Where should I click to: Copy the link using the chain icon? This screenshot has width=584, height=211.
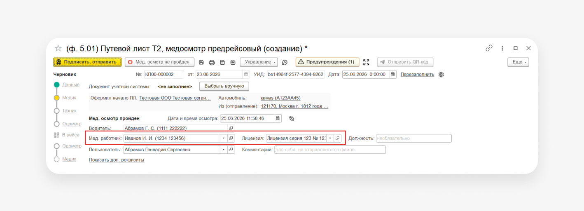coord(489,48)
